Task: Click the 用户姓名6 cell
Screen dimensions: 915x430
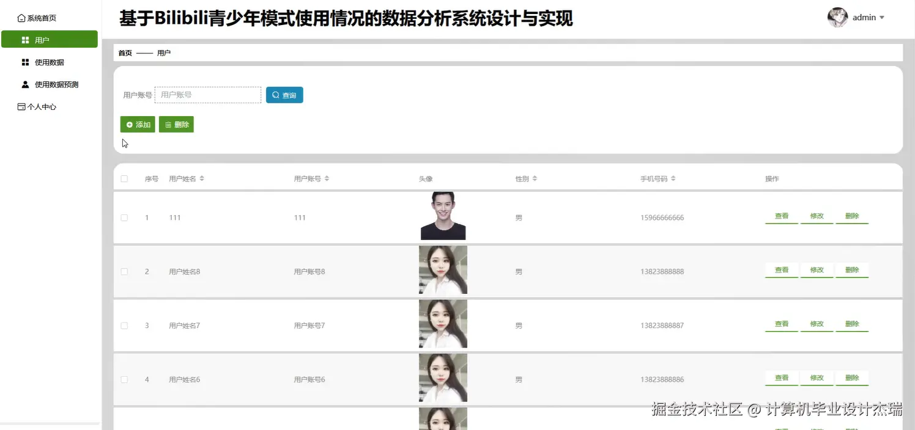Action: (185, 380)
